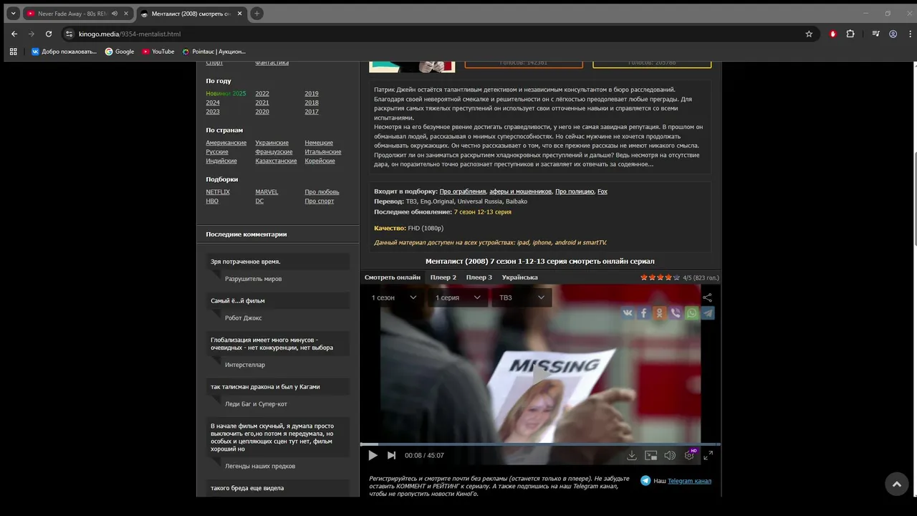This screenshot has width=917, height=516.
Task: Click the scroll-to-top arrow button
Action: [896, 484]
